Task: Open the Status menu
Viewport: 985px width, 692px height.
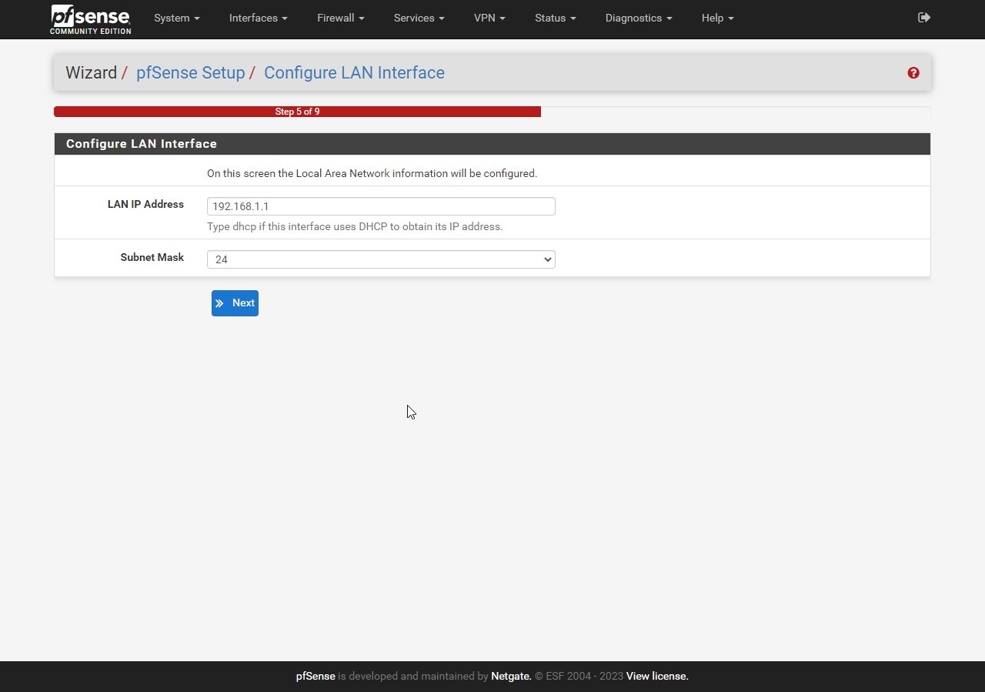Action: point(556,18)
